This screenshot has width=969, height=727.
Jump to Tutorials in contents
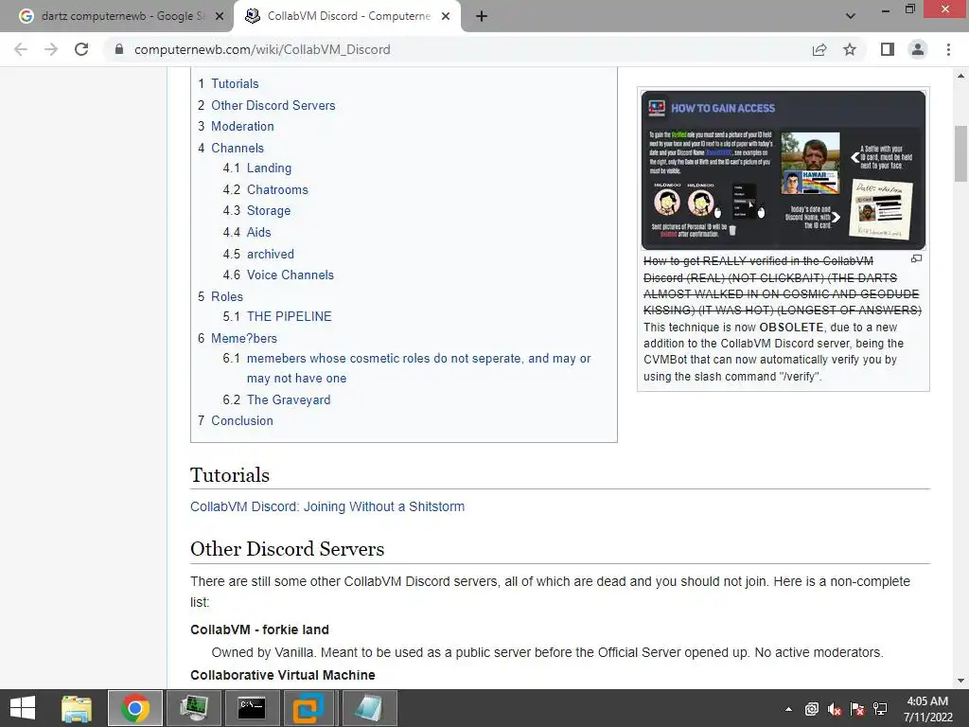235,83
